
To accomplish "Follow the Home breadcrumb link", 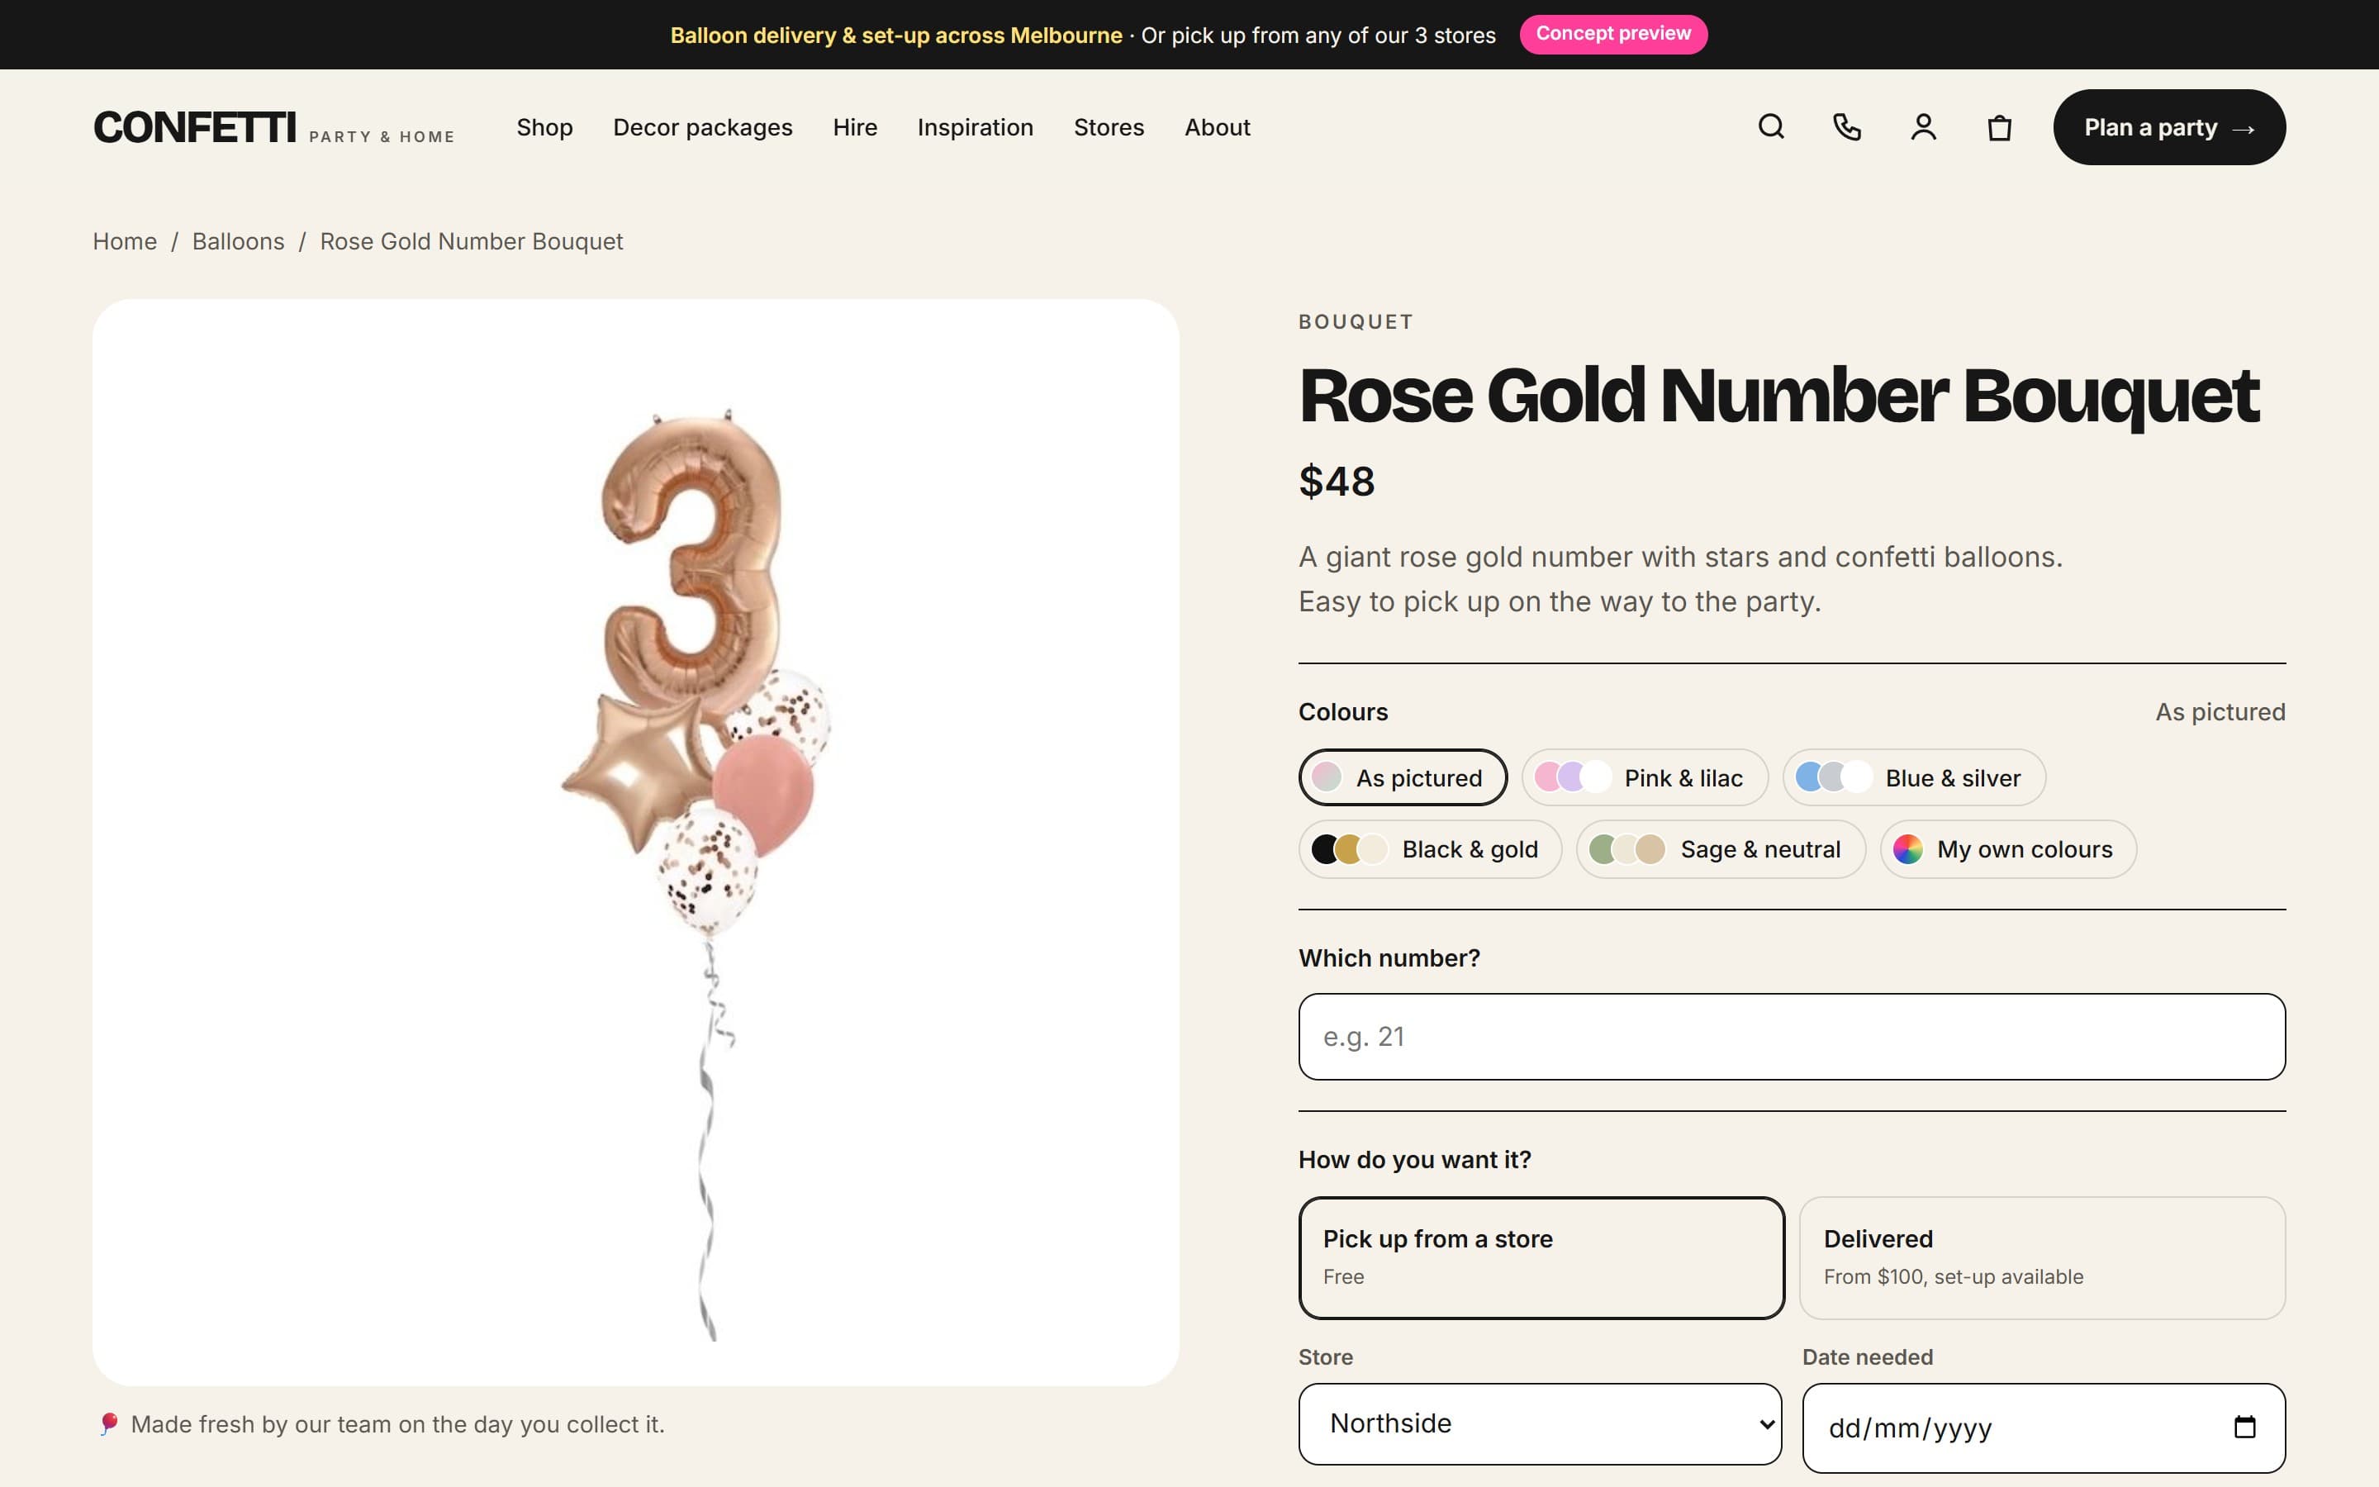I will pyautogui.click(x=125, y=241).
